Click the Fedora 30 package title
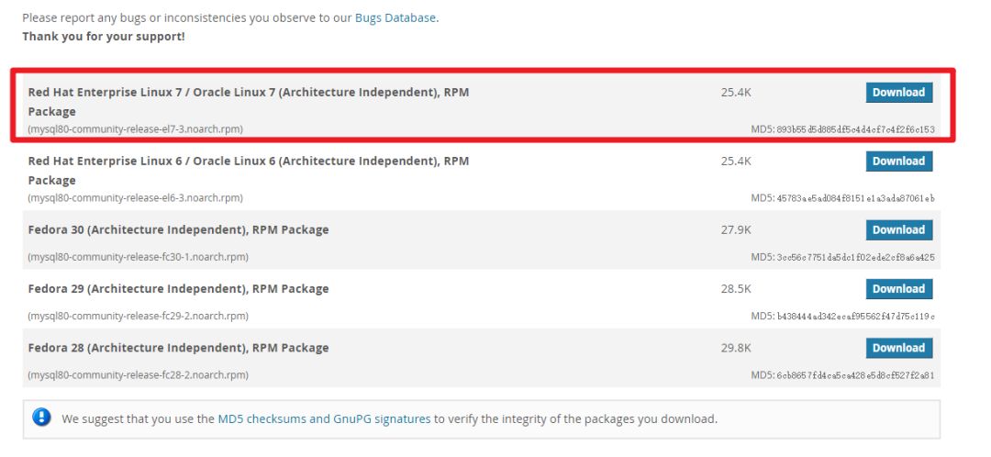 point(178,229)
